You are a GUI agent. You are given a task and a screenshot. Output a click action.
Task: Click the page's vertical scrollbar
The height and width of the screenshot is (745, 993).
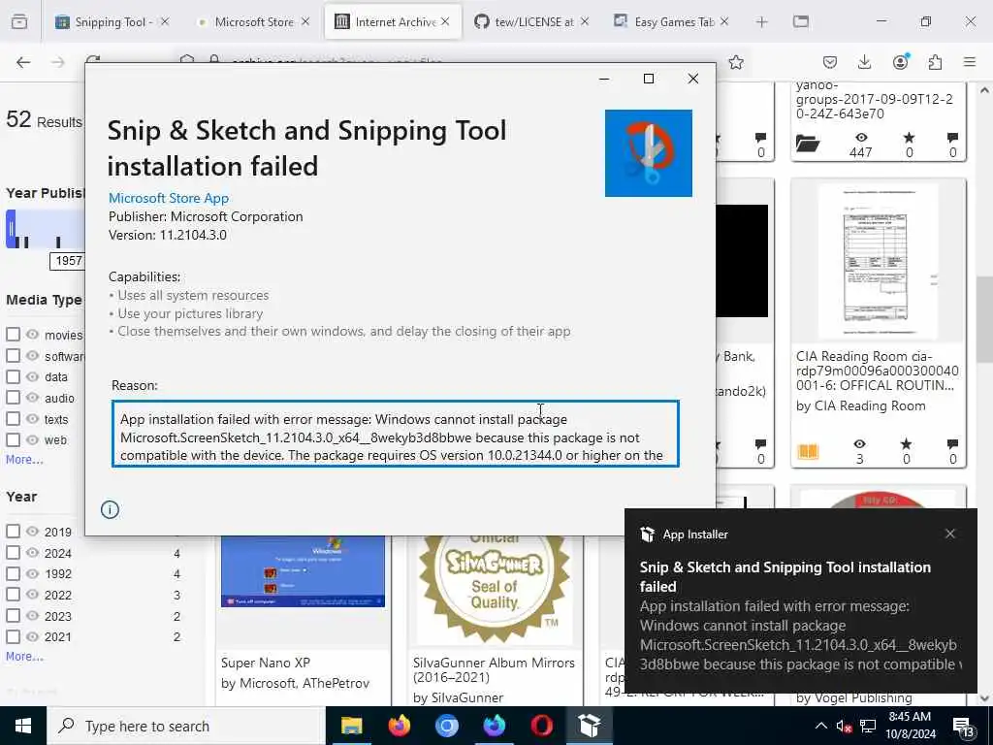tap(984, 319)
